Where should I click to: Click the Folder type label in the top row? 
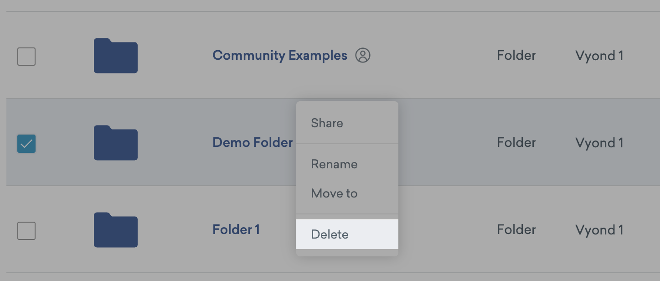coord(516,55)
